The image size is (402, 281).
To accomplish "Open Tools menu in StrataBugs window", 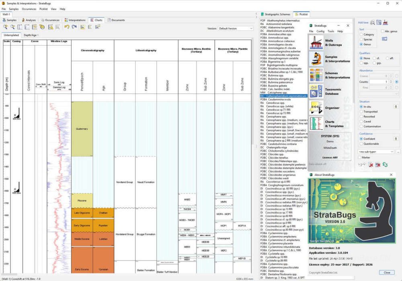I will [x=331, y=31].
